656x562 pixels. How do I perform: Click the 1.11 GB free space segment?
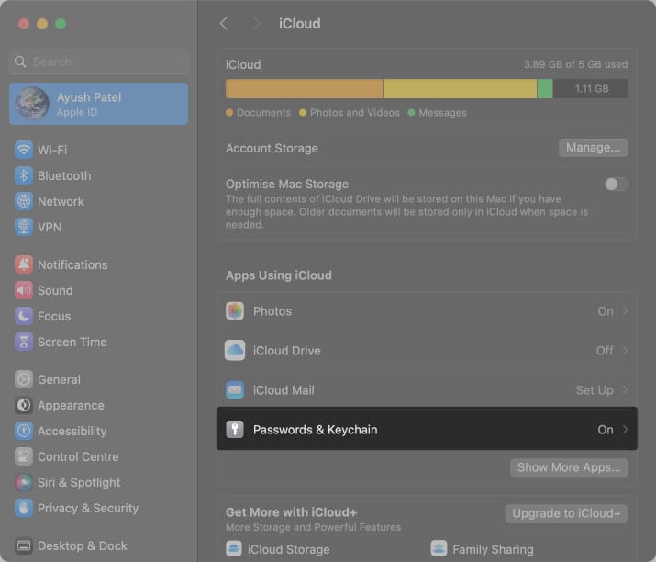pyautogui.click(x=590, y=89)
